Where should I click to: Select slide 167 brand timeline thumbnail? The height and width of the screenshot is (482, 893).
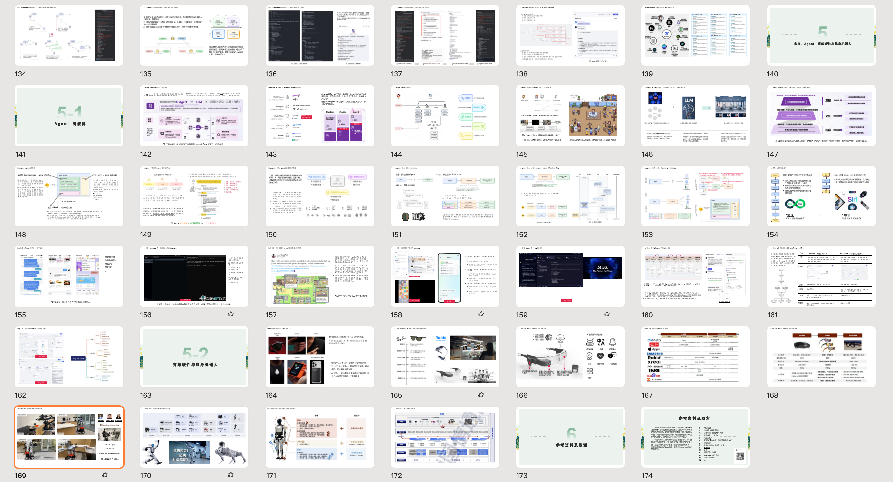(696, 356)
